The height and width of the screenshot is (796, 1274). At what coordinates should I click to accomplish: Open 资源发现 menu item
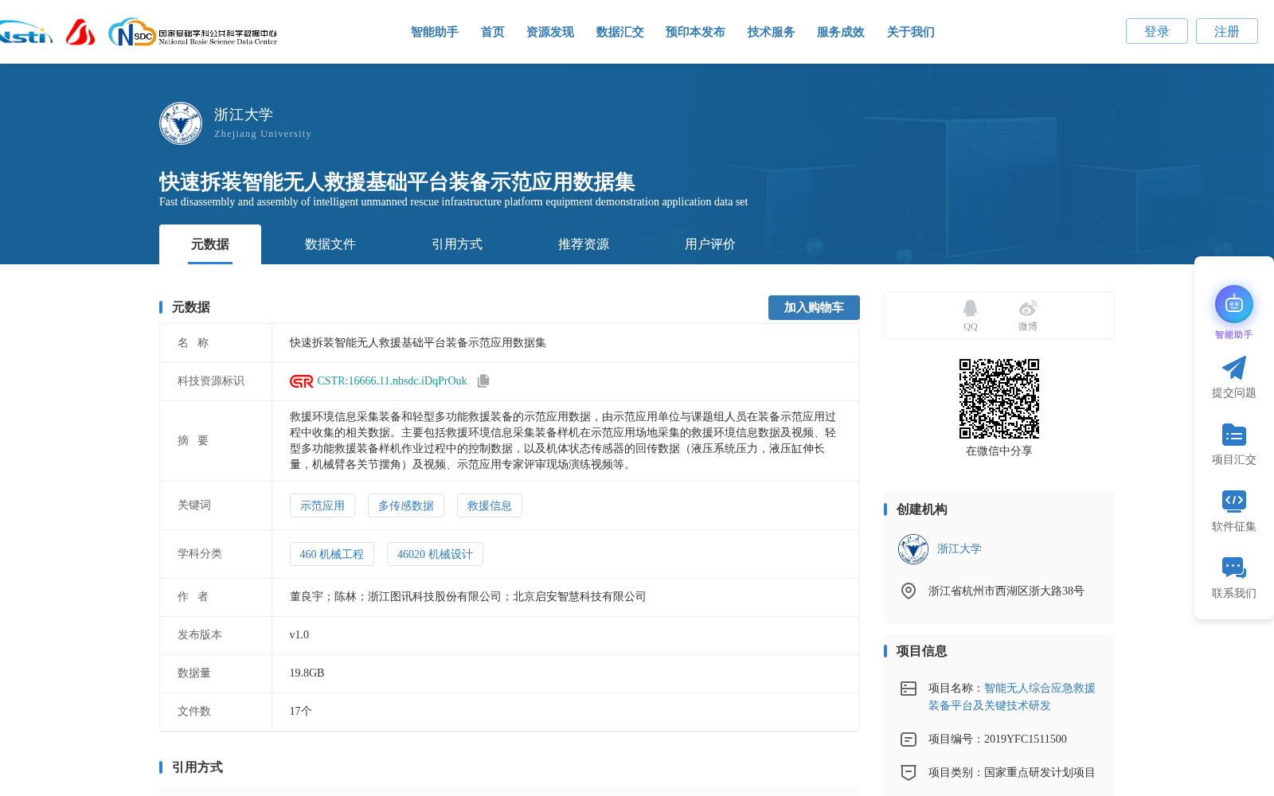point(550,32)
